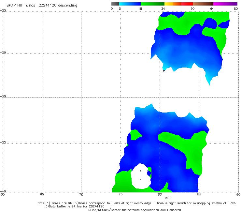Click the 'Note: 1) Times are GMT' line

tap(137, 203)
